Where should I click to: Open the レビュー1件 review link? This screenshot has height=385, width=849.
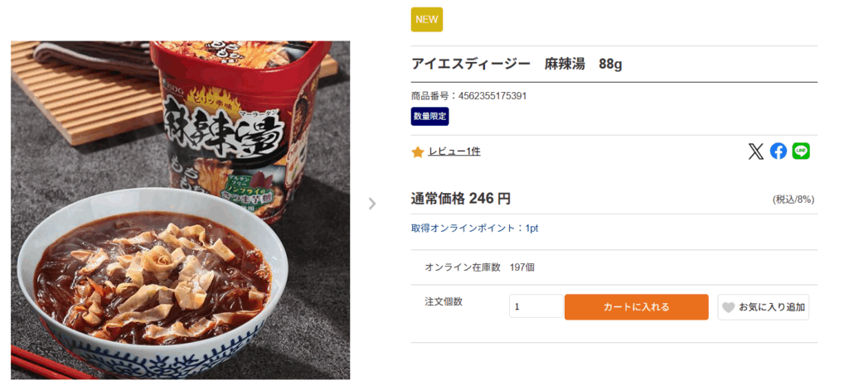click(x=454, y=152)
